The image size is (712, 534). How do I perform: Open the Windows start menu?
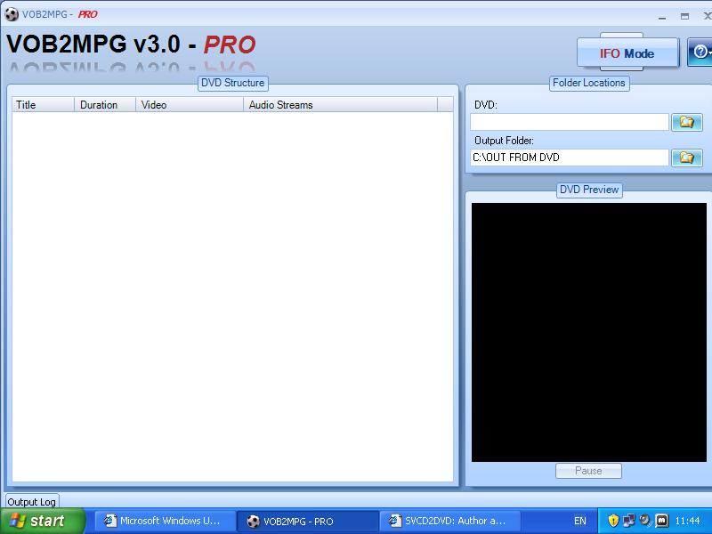(x=42, y=521)
